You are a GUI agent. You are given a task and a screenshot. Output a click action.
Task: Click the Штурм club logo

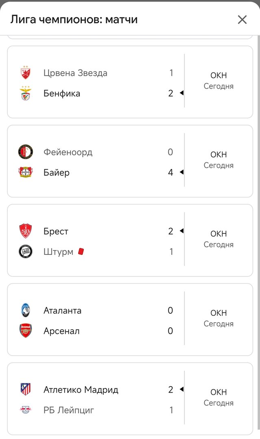coord(26,252)
